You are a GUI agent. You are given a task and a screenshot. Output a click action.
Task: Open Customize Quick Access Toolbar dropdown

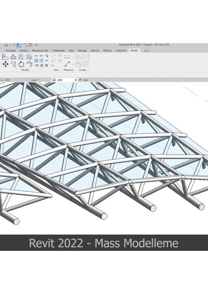(x=36, y=45)
